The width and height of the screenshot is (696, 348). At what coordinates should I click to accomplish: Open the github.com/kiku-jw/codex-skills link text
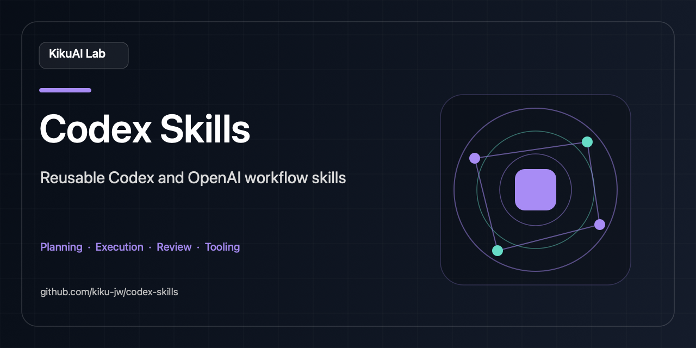[x=109, y=292]
